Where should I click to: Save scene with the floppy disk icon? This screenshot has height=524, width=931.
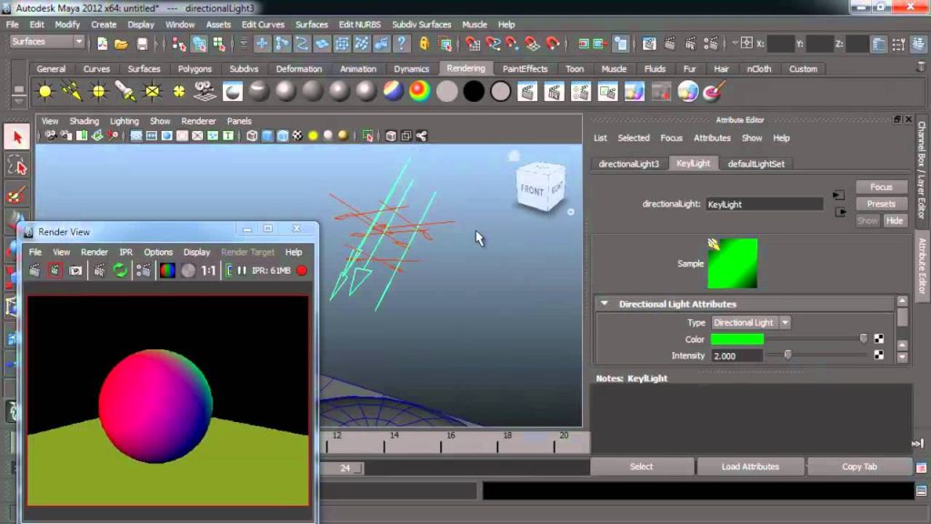click(x=142, y=44)
